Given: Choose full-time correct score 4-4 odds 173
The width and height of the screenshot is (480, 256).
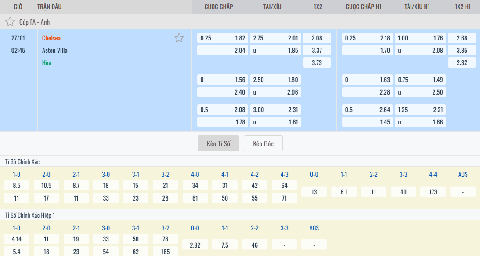Looking at the screenshot, I should click(x=433, y=192).
